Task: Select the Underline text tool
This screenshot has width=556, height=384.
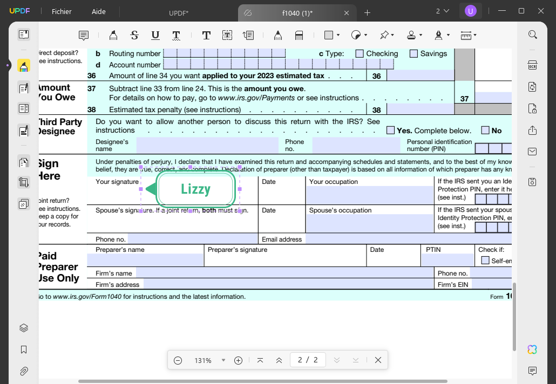Action: click(x=155, y=35)
